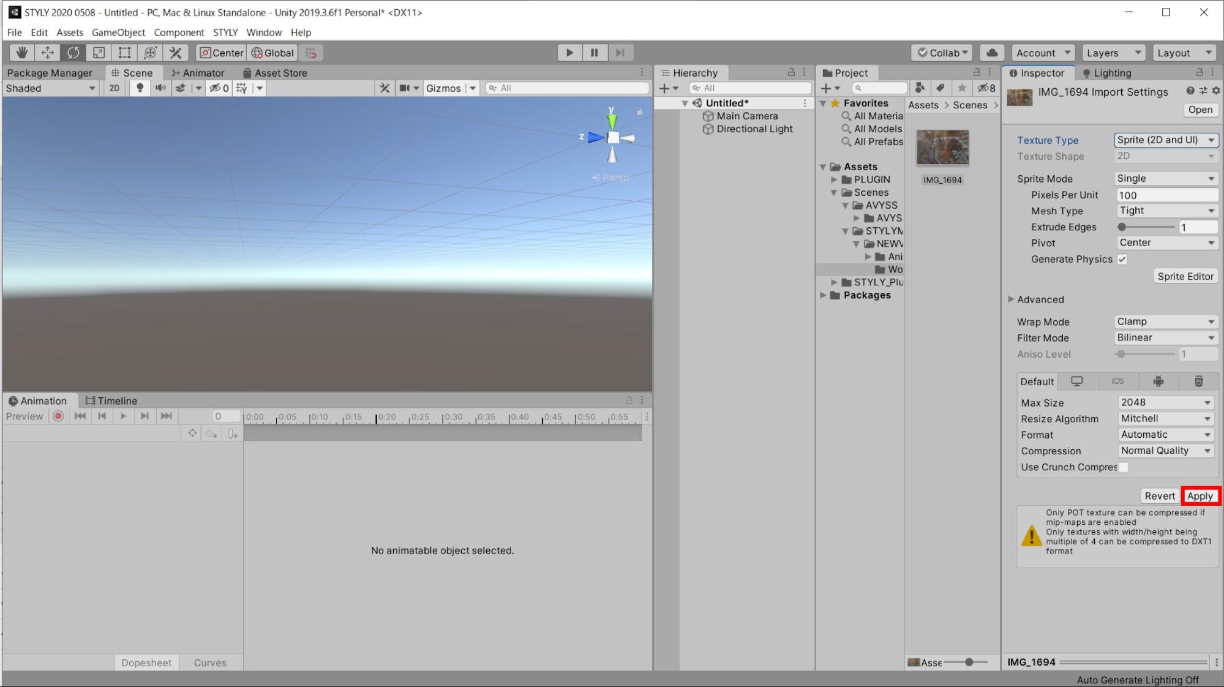This screenshot has width=1224, height=687.
Task: Click the Revert button
Action: coord(1160,497)
